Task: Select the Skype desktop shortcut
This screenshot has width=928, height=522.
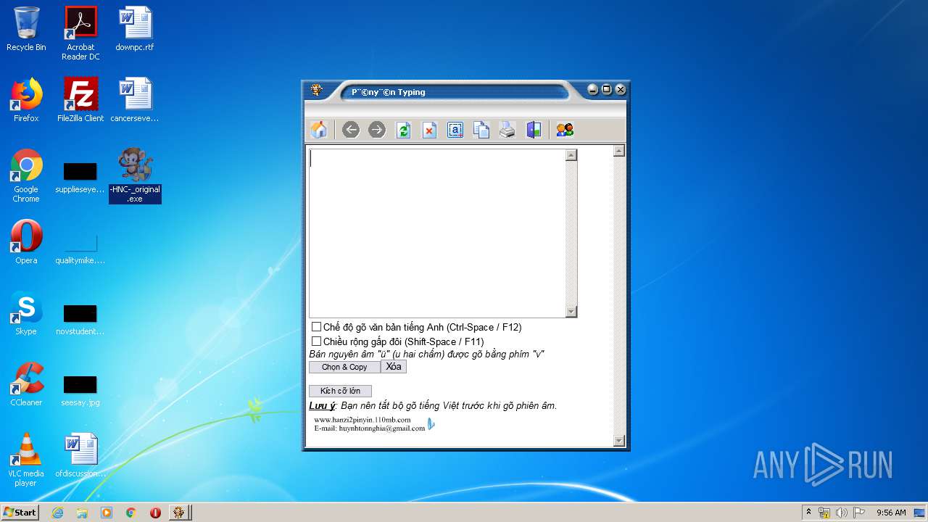Action: pyautogui.click(x=26, y=313)
